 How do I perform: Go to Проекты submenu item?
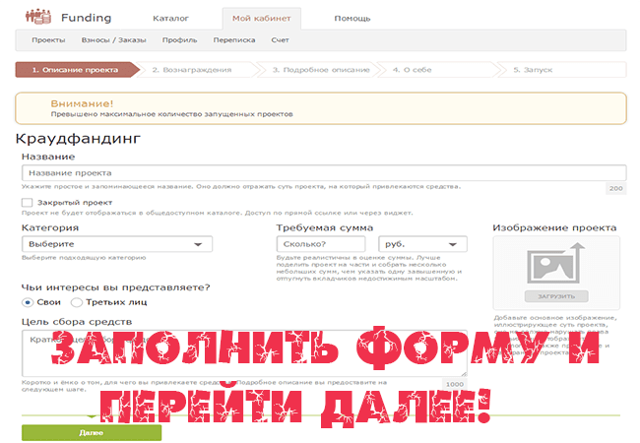48,40
